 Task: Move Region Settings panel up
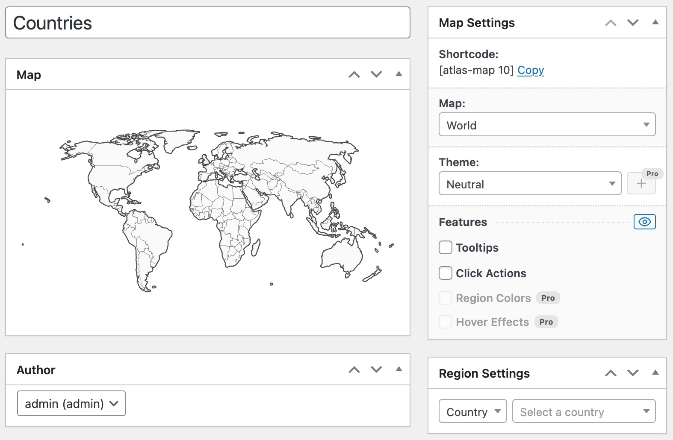611,373
